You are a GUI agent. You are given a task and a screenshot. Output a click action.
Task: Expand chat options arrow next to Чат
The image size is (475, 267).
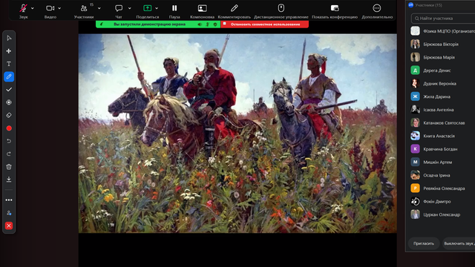point(130,8)
